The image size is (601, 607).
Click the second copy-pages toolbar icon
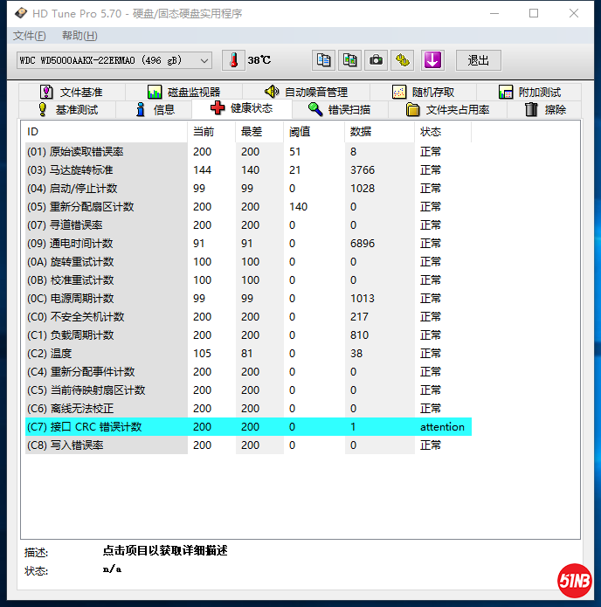[x=349, y=60]
